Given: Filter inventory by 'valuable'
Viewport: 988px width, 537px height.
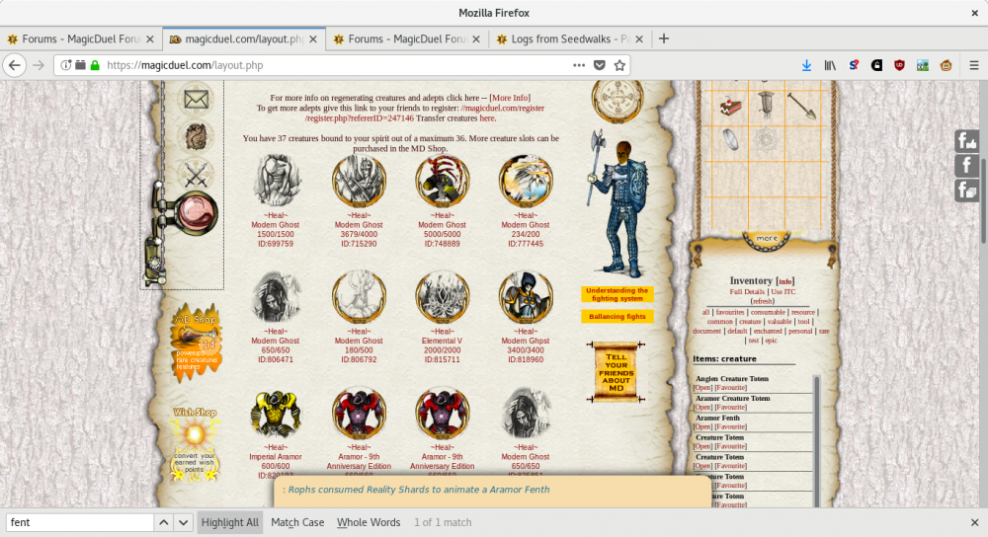Looking at the screenshot, I should (x=780, y=321).
